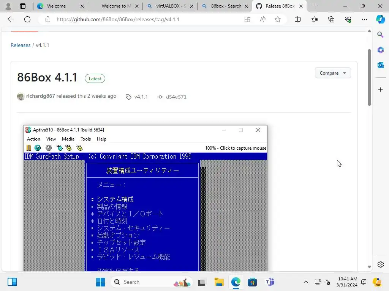Open Microsoft Teams from taskbar

(x=270, y=282)
